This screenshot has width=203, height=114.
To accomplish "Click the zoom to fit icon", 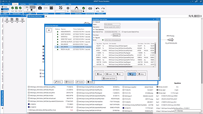I will point(195,16).
